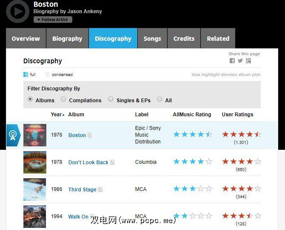The image size is (285, 230).
Task: Select the All filter radio button
Action: click(160, 99)
